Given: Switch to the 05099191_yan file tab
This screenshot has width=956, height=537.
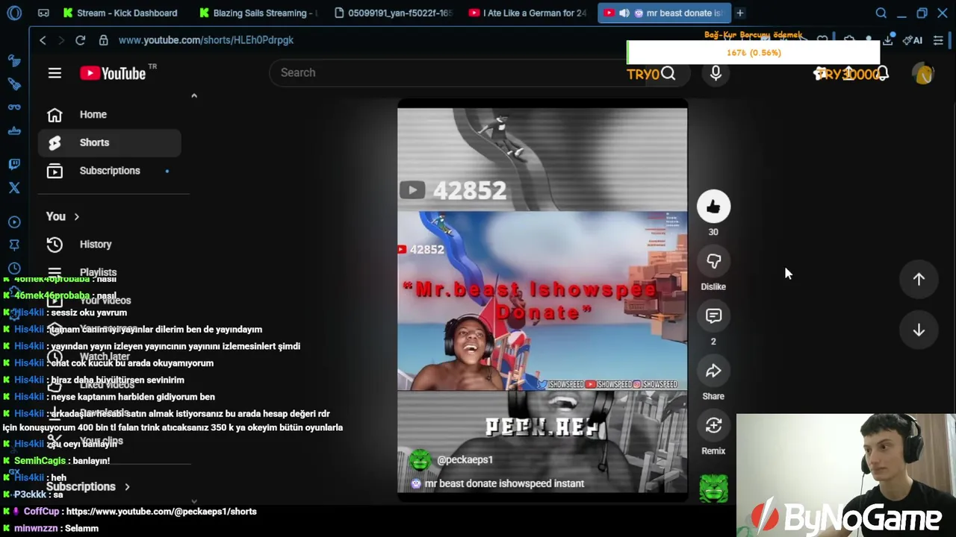Looking at the screenshot, I should coord(393,13).
